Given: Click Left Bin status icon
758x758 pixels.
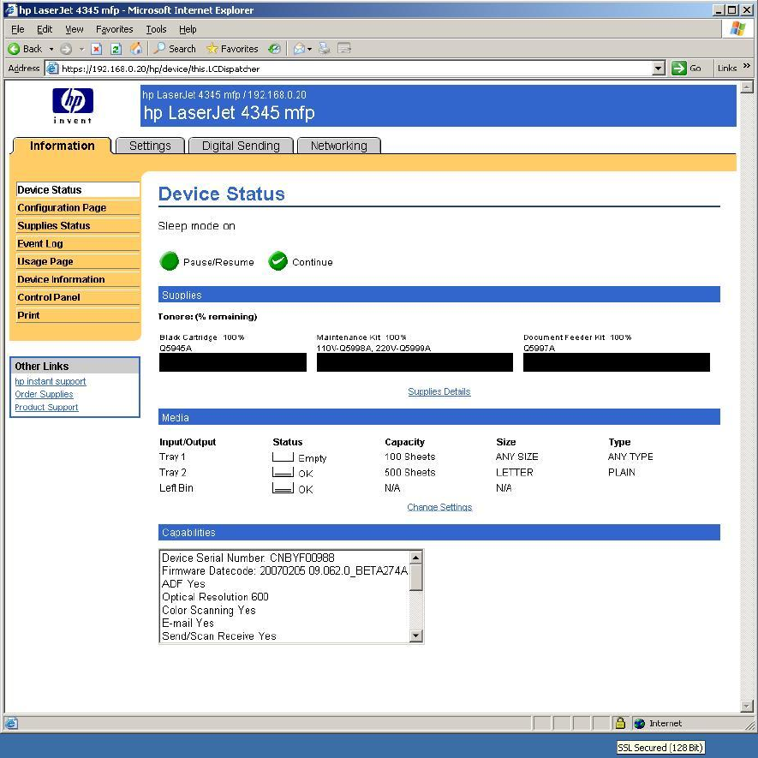Looking at the screenshot, I should click(283, 488).
